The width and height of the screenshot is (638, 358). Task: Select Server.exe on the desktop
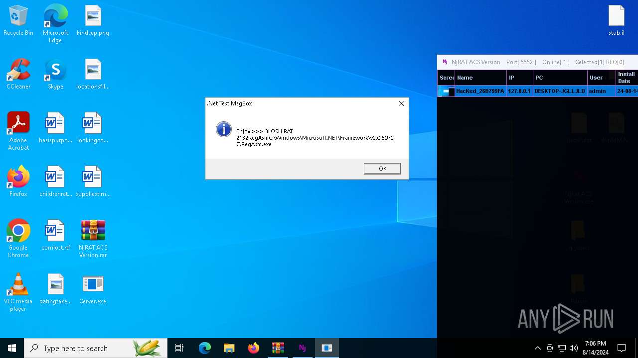(93, 289)
